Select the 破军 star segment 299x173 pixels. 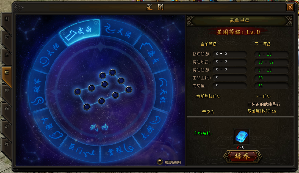38,91
